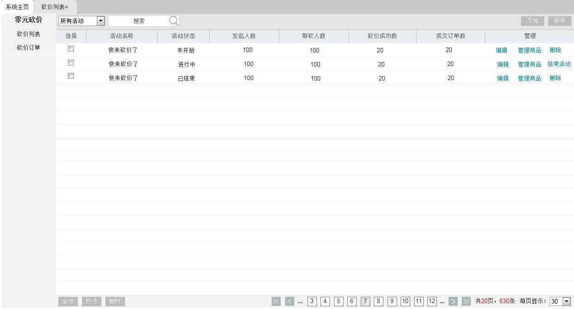Select 砍价列表 in the sidebar
This screenshot has height=309, width=574.
[x=29, y=34]
